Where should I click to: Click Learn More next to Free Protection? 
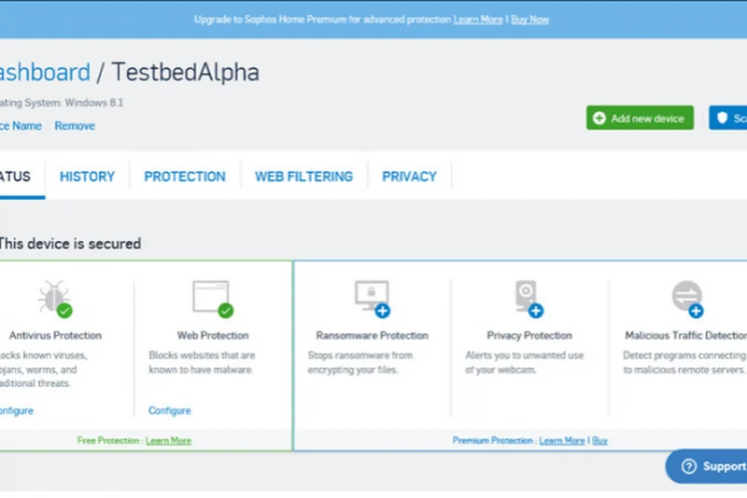pos(168,440)
